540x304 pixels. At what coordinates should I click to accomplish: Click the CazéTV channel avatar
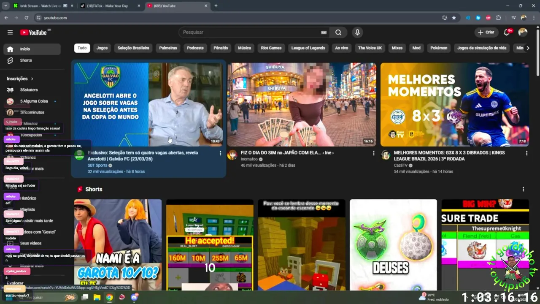tap(386, 155)
